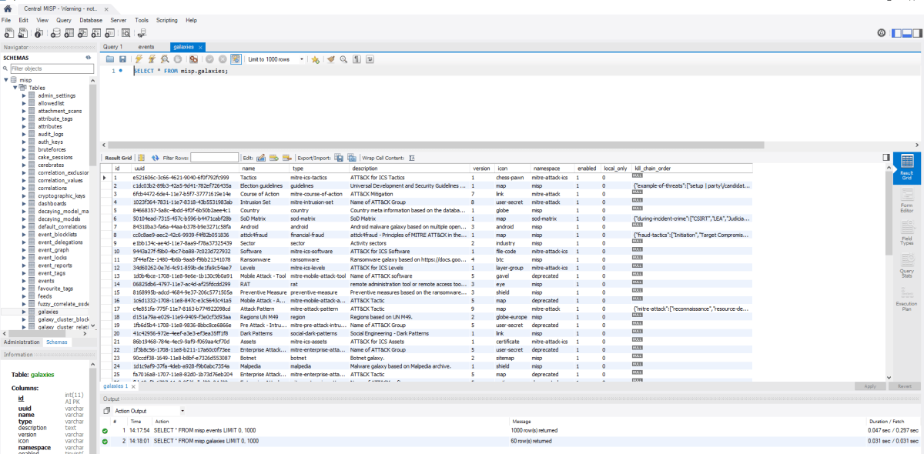Open the Query Stats side panel
Viewport: 924px width, 454px height.
pyautogui.click(x=906, y=266)
